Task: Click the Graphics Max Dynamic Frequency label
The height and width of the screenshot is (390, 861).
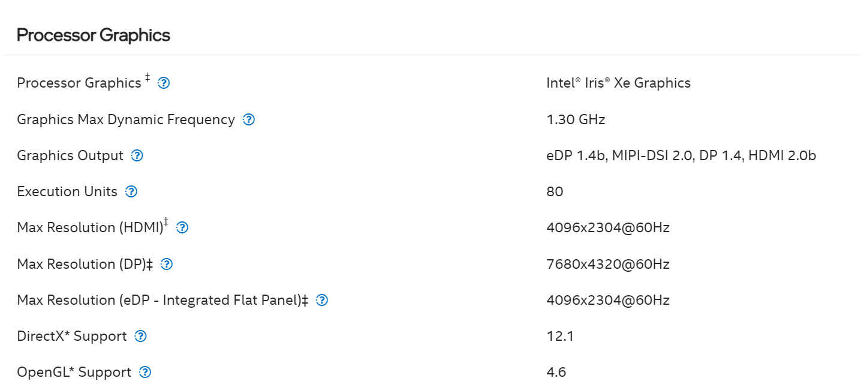Action: pyautogui.click(x=126, y=119)
